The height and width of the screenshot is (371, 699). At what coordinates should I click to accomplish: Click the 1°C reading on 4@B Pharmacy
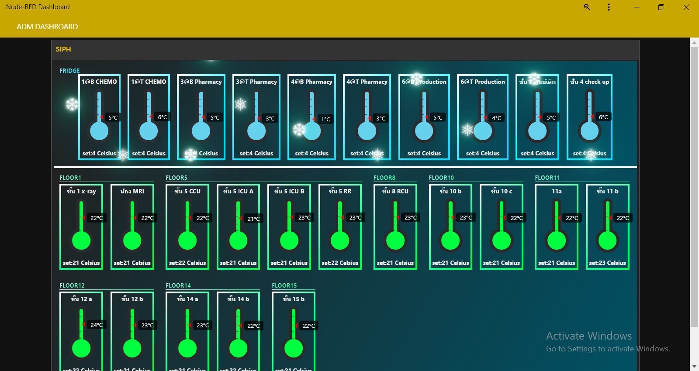pyautogui.click(x=326, y=119)
